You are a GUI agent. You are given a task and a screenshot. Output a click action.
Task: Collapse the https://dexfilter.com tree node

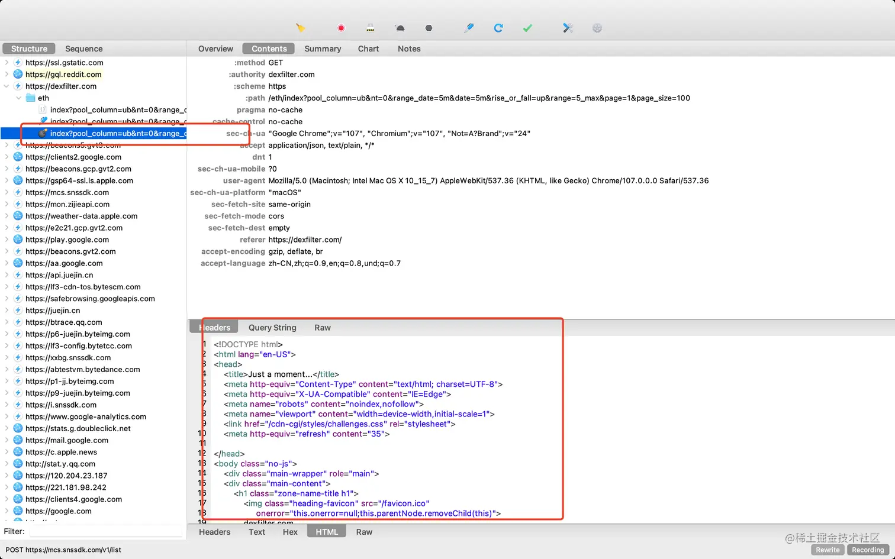[7, 86]
